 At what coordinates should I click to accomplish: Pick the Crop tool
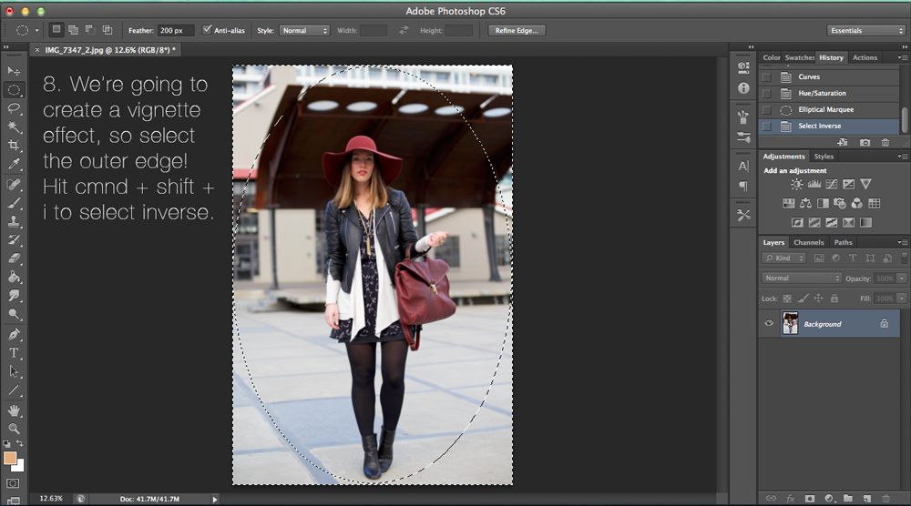point(14,146)
